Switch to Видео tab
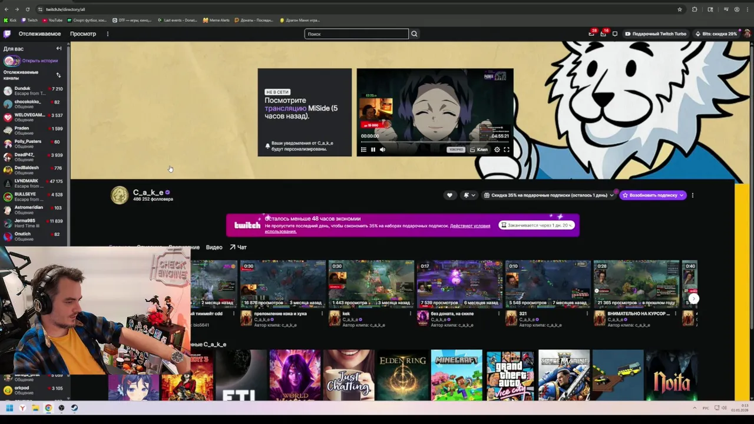The height and width of the screenshot is (424, 754). (214, 247)
